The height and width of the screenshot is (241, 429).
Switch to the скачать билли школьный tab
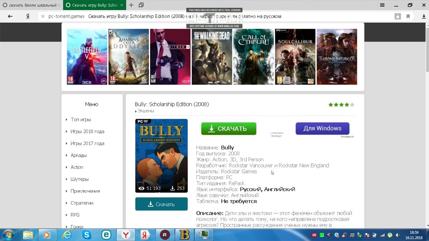click(31, 5)
